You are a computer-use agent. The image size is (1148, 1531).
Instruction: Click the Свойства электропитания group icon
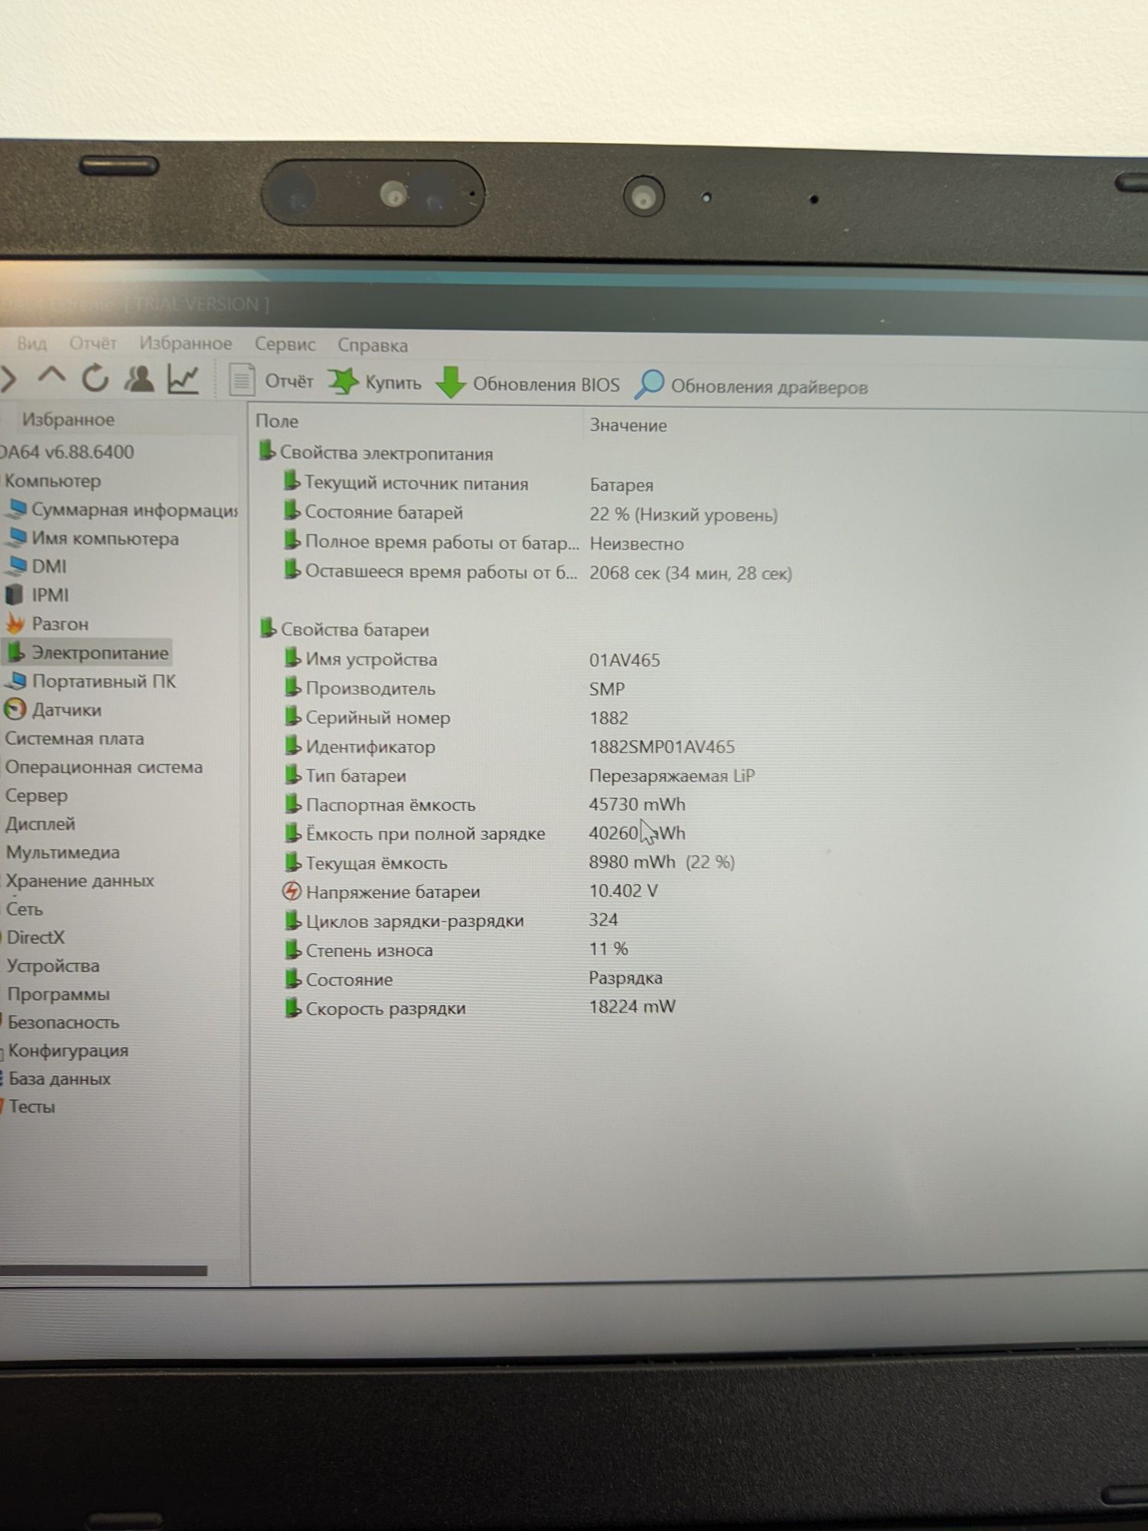266,451
